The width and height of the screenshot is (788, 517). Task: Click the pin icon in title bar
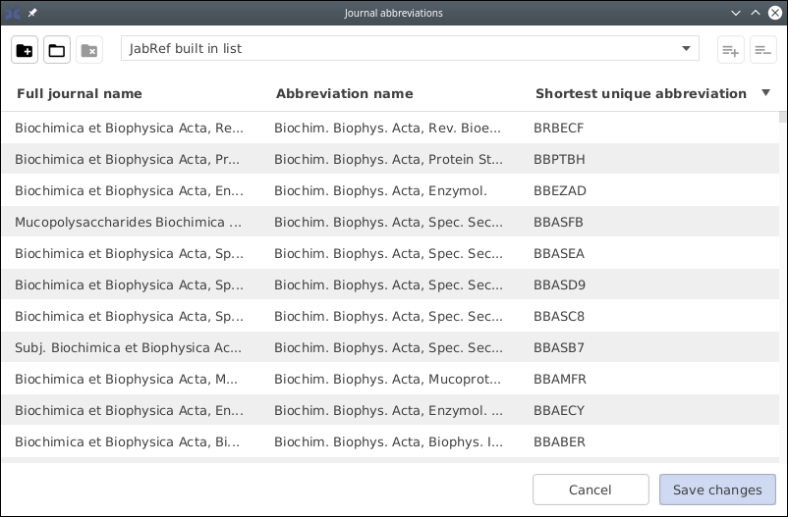32,13
